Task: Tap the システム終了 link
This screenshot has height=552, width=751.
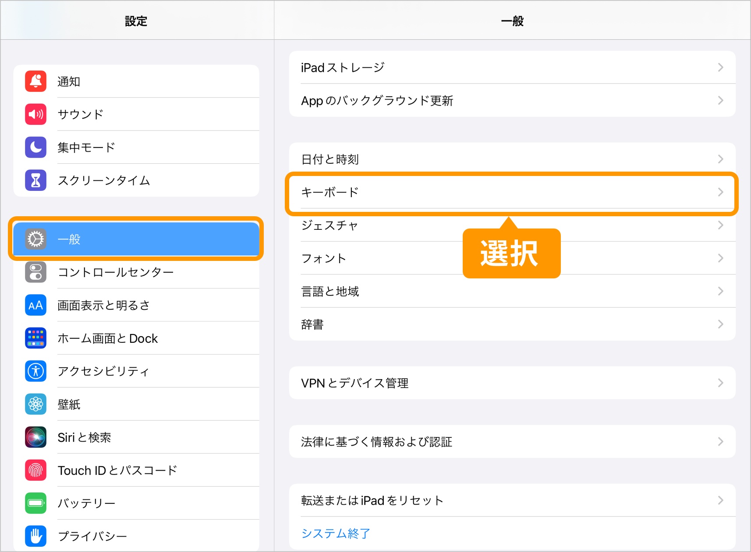Action: tap(335, 533)
